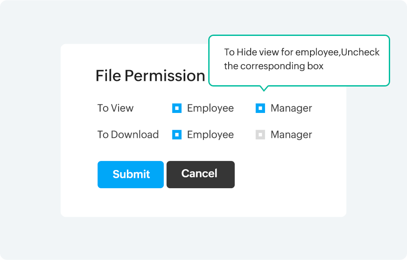The image size is (407, 260).
Task: Enable the To Download Manager checkbox
Action: click(260, 135)
